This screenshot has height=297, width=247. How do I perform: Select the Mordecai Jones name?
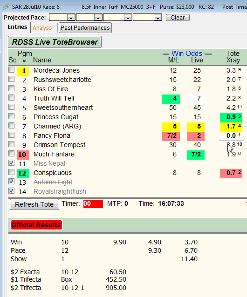[x=56, y=70]
